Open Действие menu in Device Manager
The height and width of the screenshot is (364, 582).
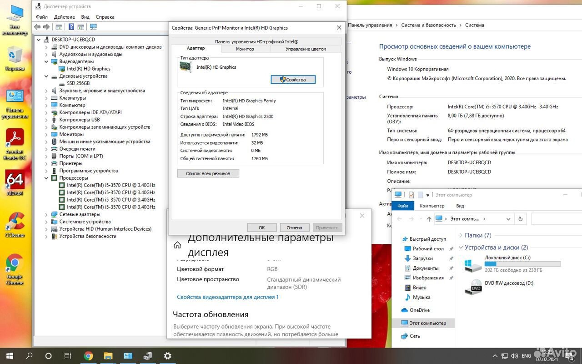click(x=65, y=17)
